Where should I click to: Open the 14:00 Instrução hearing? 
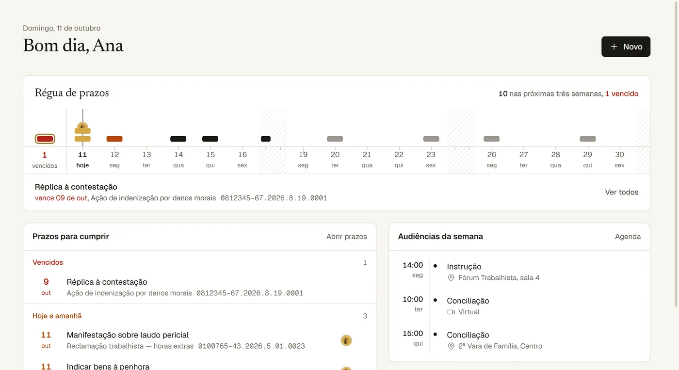pyautogui.click(x=519, y=272)
